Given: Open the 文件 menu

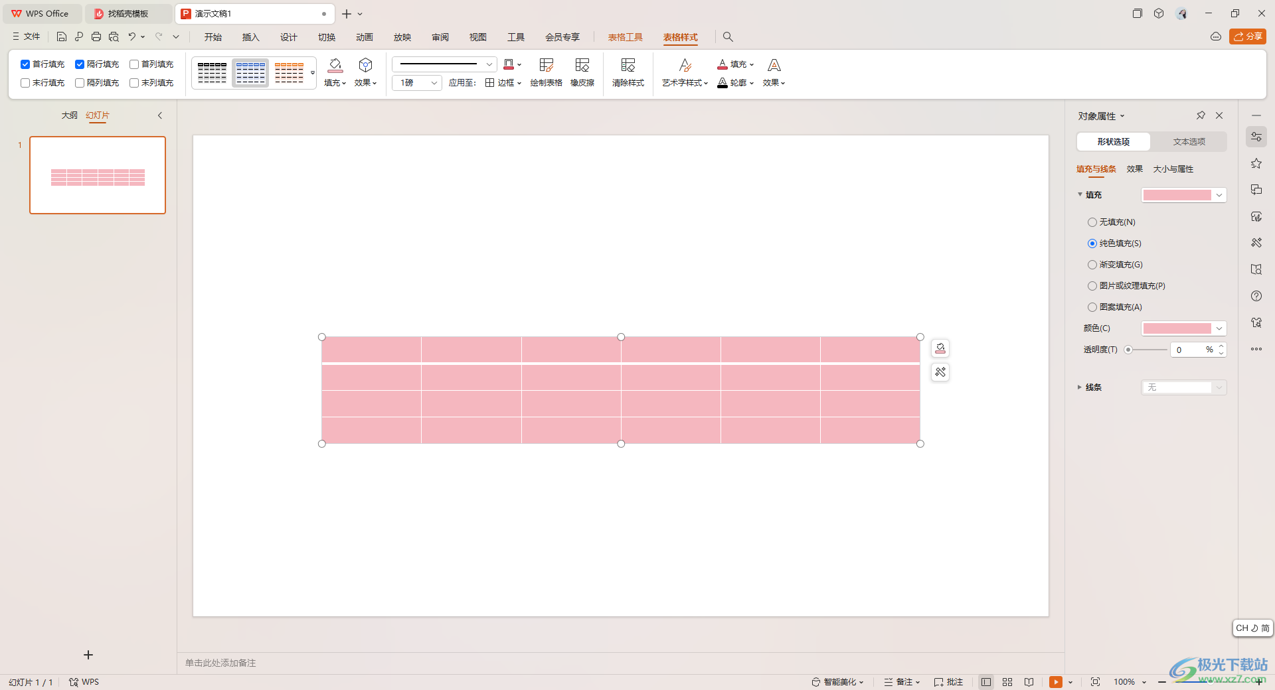Looking at the screenshot, I should click(27, 36).
